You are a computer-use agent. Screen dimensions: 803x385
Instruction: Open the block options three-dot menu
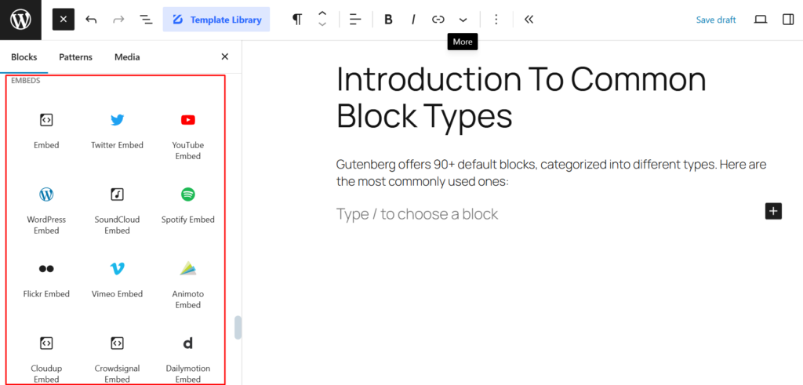(496, 20)
